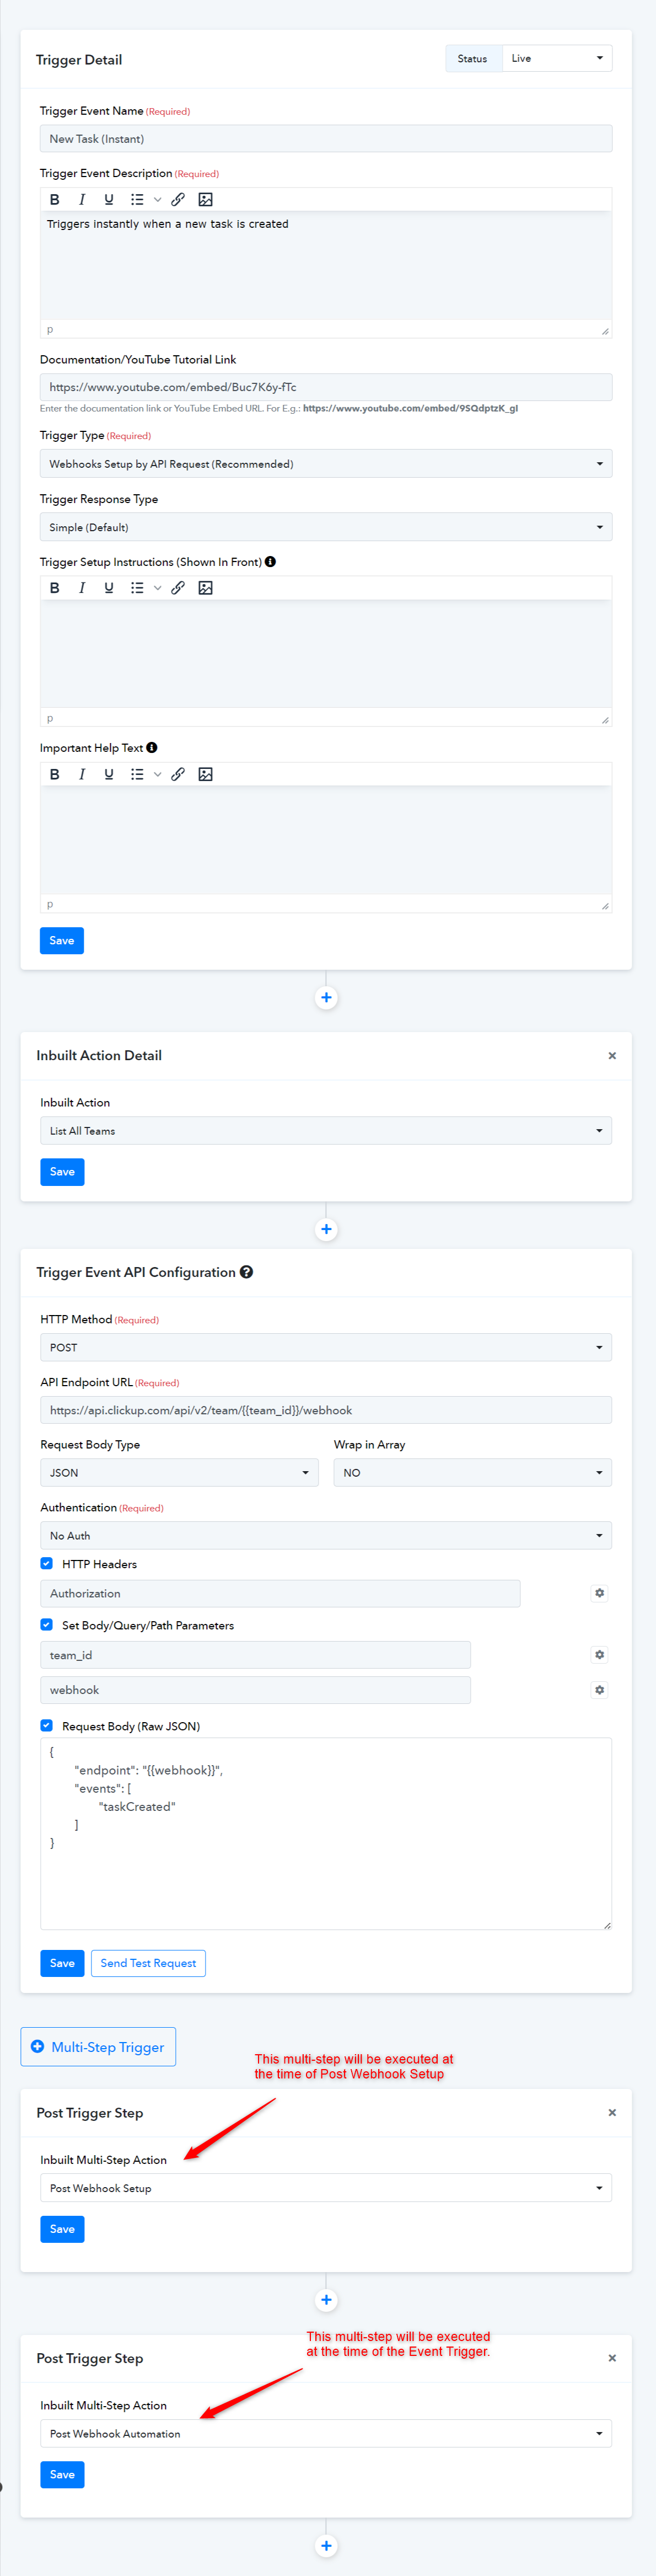Apply bold in Important Help Text editor
This screenshot has height=2576, width=656.
tap(55, 774)
